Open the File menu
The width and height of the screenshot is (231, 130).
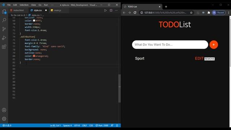[x=9, y=5]
